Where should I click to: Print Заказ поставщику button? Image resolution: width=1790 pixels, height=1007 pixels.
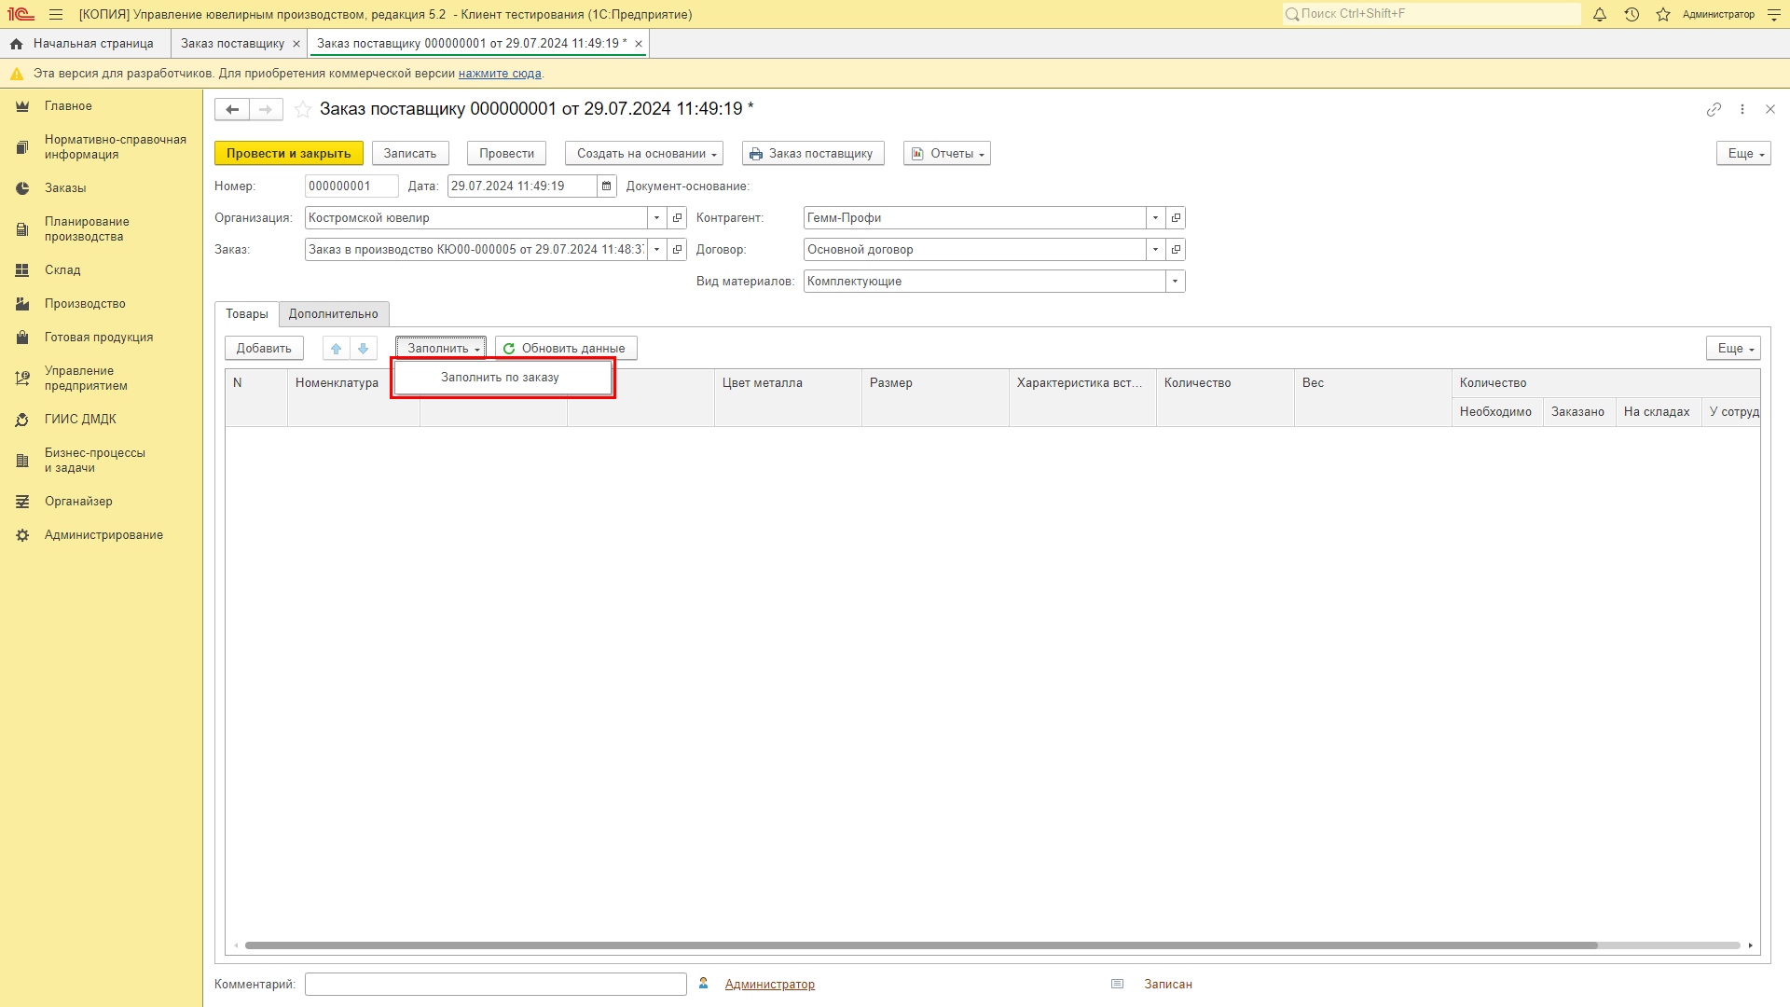pos(813,154)
